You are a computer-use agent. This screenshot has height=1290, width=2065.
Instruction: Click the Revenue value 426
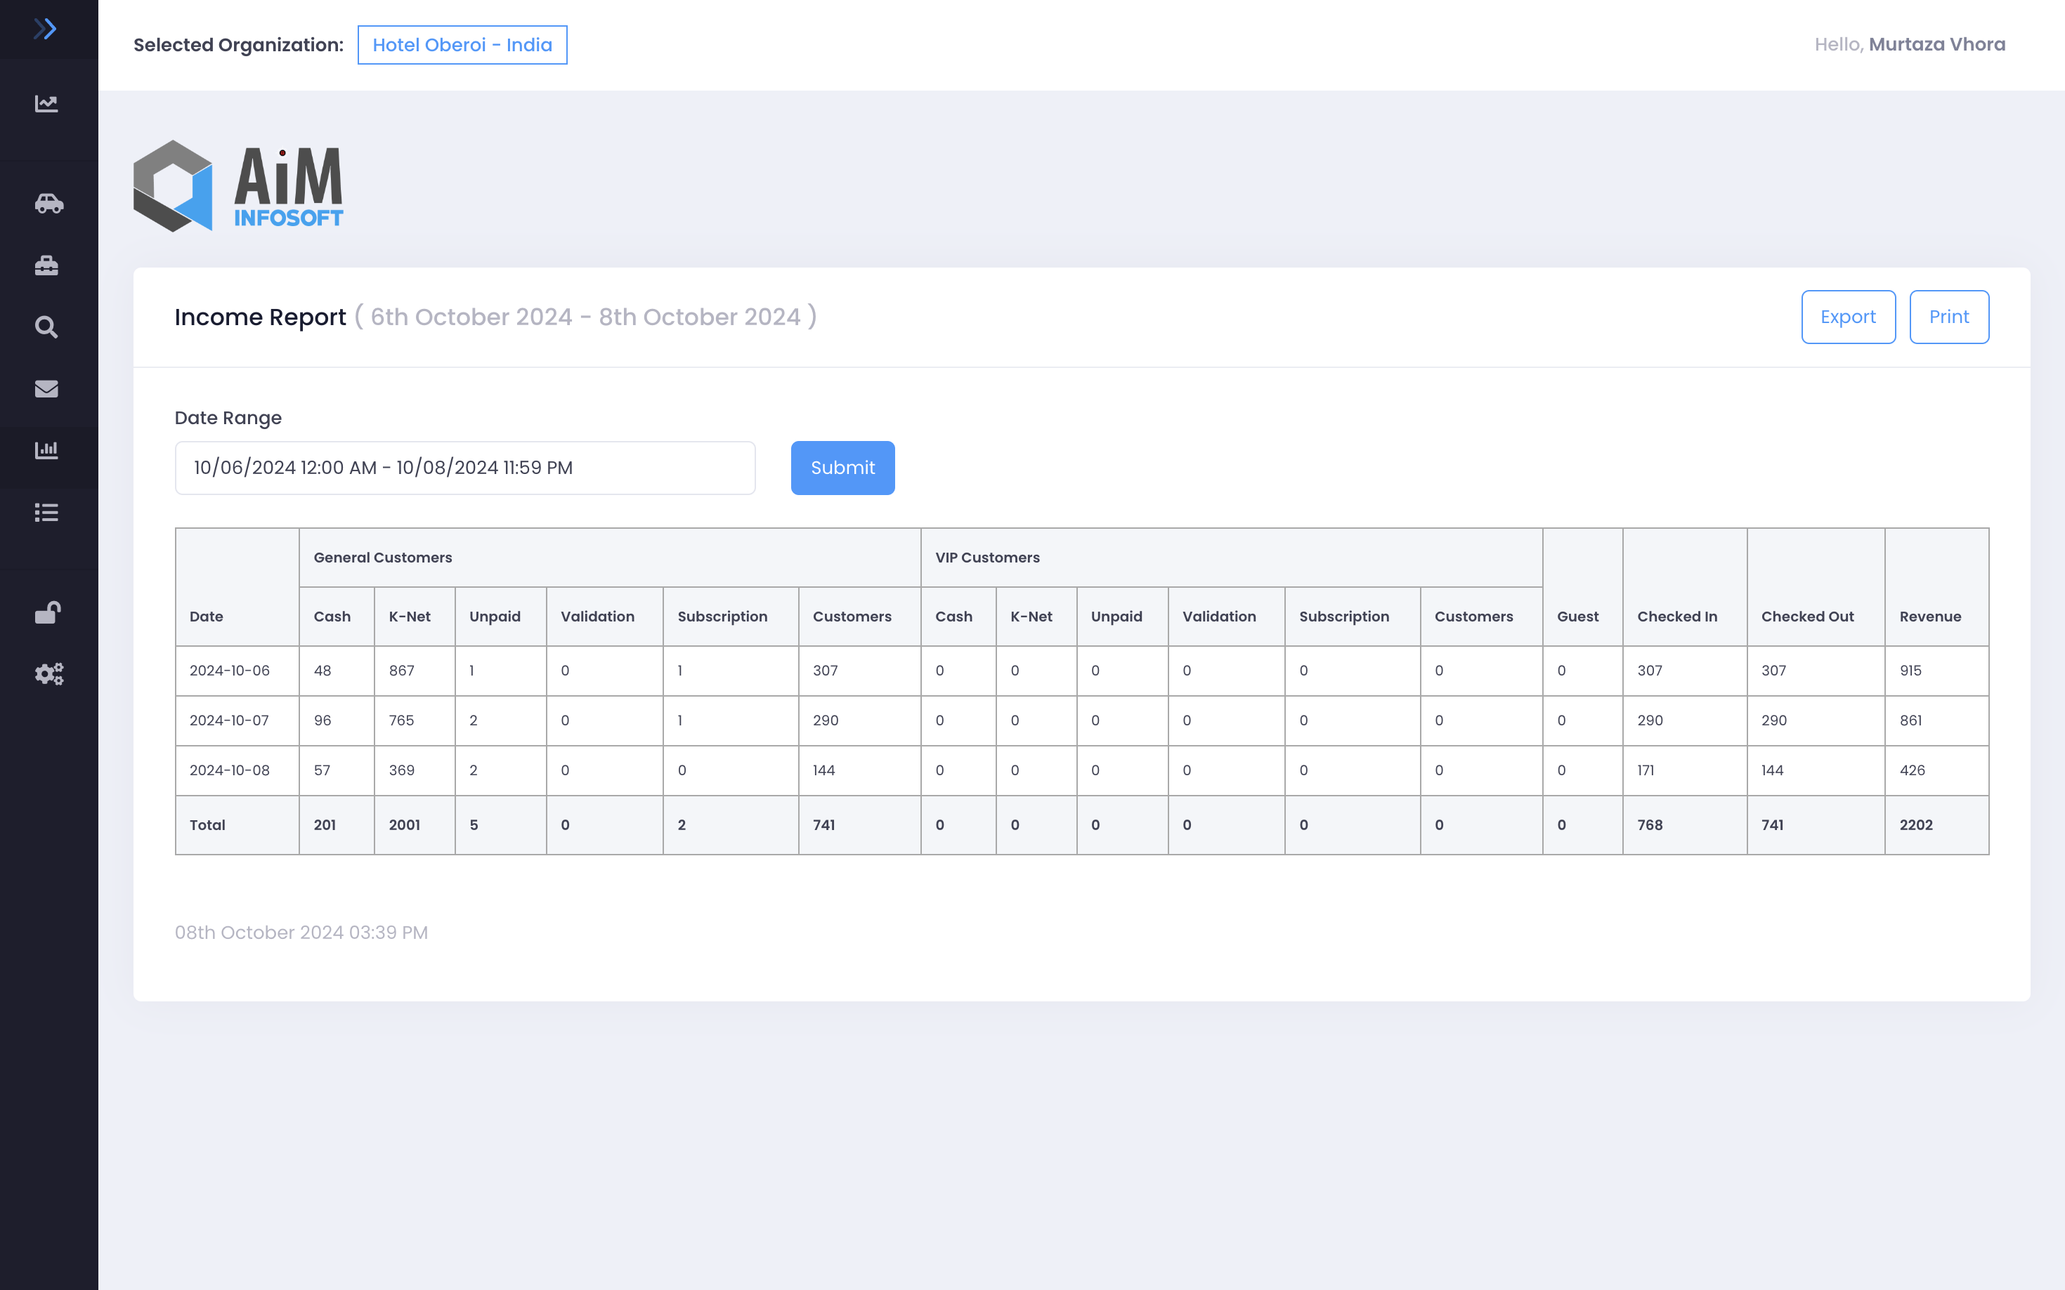click(1913, 770)
